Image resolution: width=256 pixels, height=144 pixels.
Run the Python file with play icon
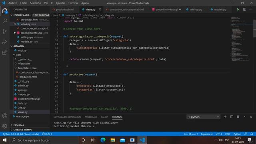[x=238, y=10]
